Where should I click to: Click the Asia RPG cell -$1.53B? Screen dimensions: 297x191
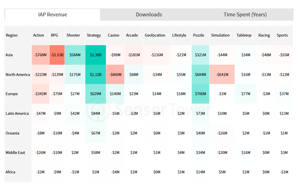click(x=57, y=55)
